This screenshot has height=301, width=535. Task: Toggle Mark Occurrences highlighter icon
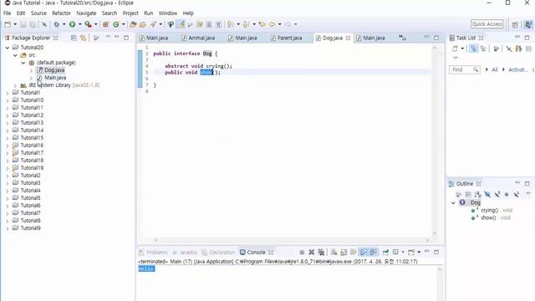pos(181,24)
